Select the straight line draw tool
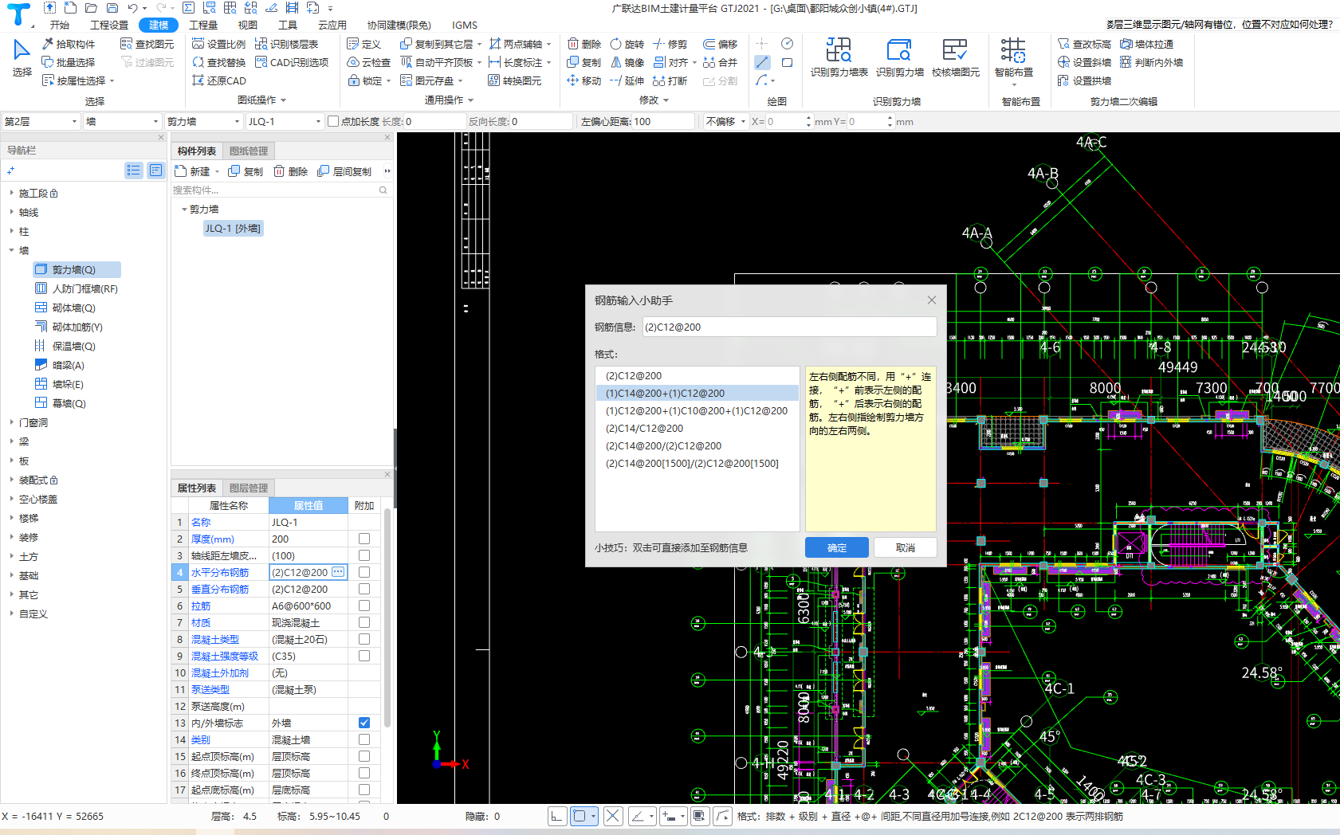This screenshot has height=835, width=1340. [x=762, y=62]
